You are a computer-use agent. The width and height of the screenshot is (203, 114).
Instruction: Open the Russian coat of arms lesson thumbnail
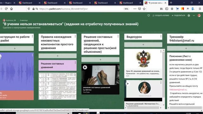pyautogui.click(x=143, y=59)
